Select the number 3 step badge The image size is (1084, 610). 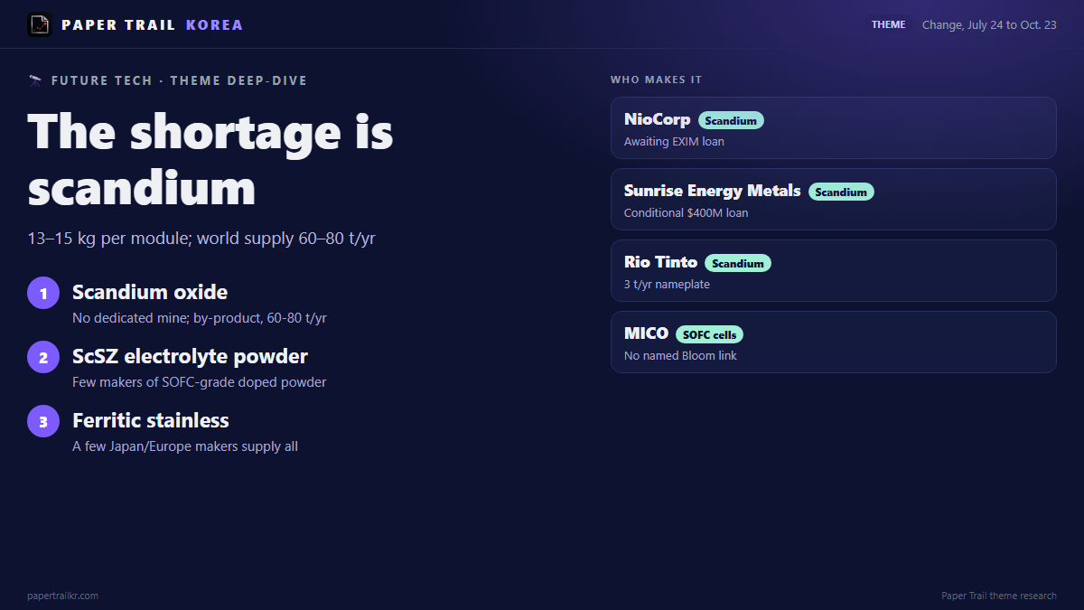click(x=43, y=421)
